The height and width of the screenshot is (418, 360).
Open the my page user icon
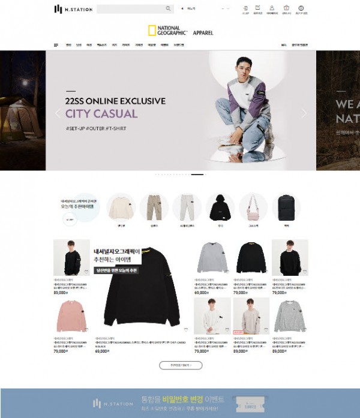point(272,10)
